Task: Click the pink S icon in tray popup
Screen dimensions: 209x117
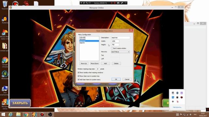Action: [x=177, y=102]
